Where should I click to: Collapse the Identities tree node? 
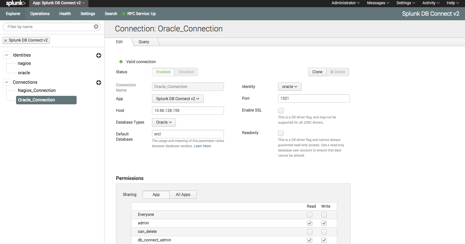pyautogui.click(x=7, y=55)
